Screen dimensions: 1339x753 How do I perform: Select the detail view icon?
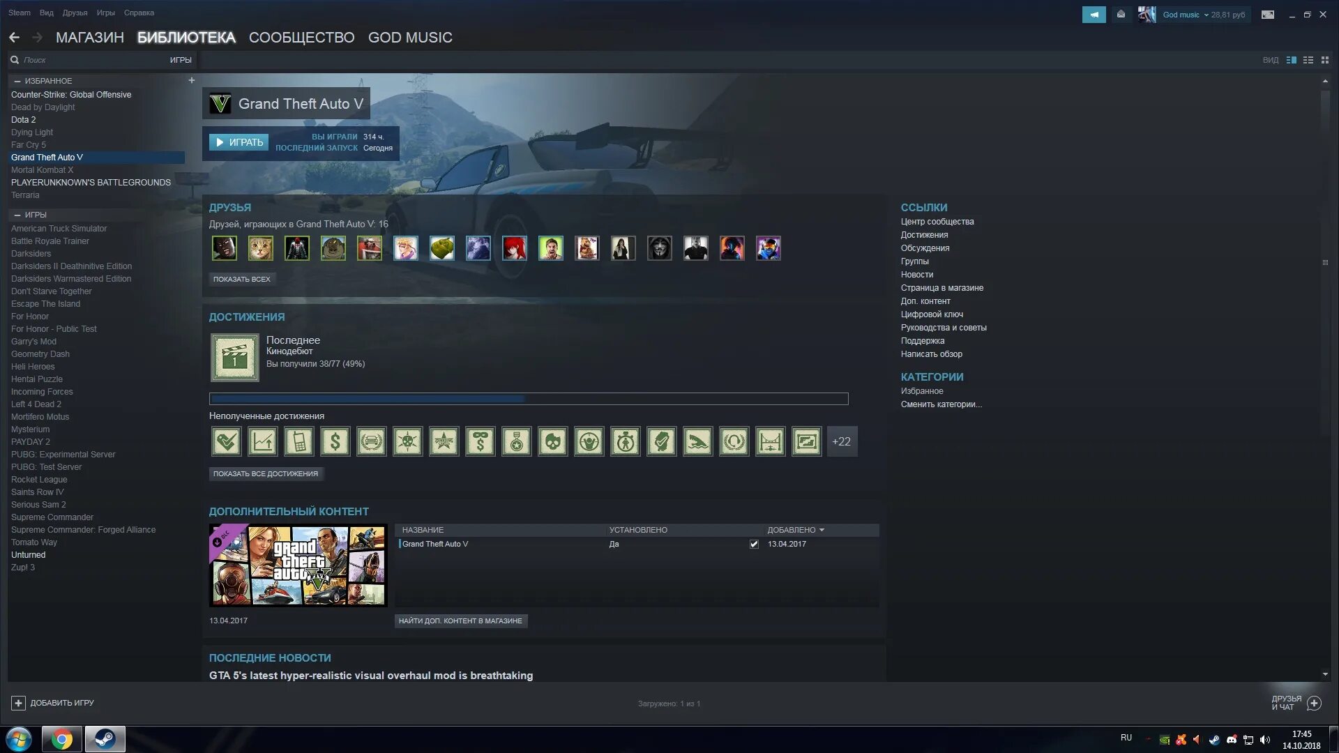[x=1292, y=60]
